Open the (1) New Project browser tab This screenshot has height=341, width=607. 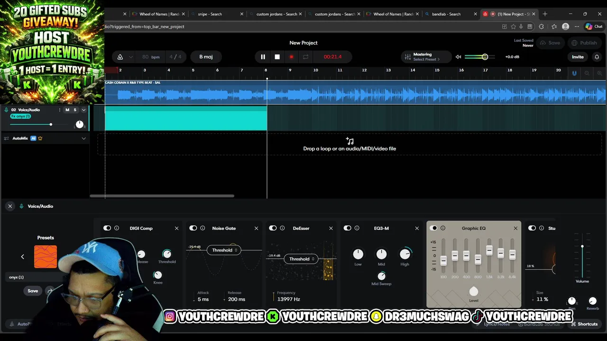click(509, 14)
